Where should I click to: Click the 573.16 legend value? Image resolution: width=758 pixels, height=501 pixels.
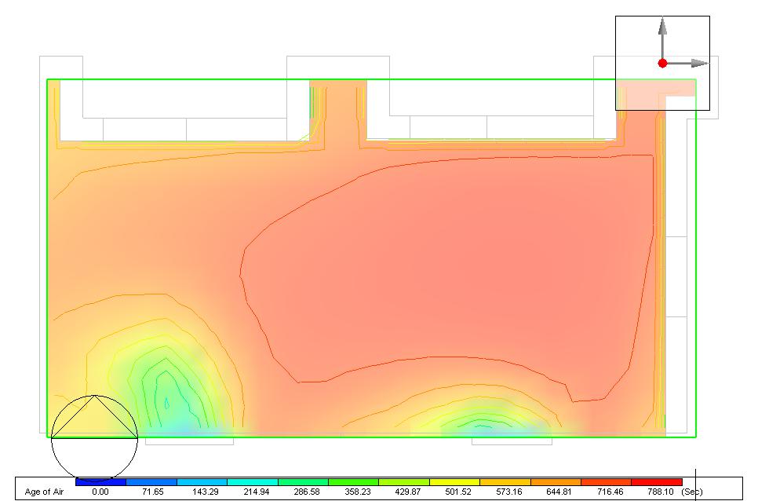[508, 492]
